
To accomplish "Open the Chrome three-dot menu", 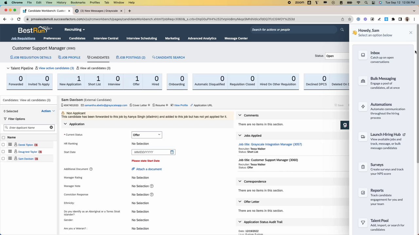I will click(x=414, y=19).
